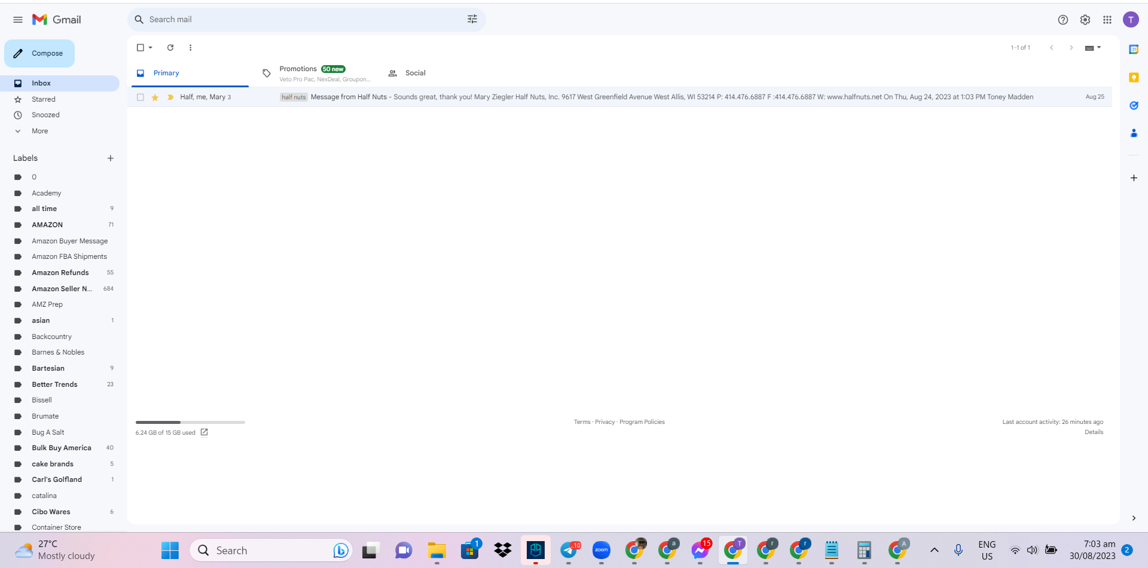
Task: Open Windows Start menu
Action: pyautogui.click(x=170, y=551)
